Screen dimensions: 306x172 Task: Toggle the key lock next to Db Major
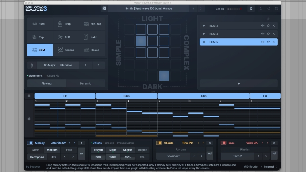tap(31, 65)
